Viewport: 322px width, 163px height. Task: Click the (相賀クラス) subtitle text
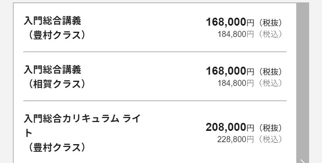click(54, 84)
